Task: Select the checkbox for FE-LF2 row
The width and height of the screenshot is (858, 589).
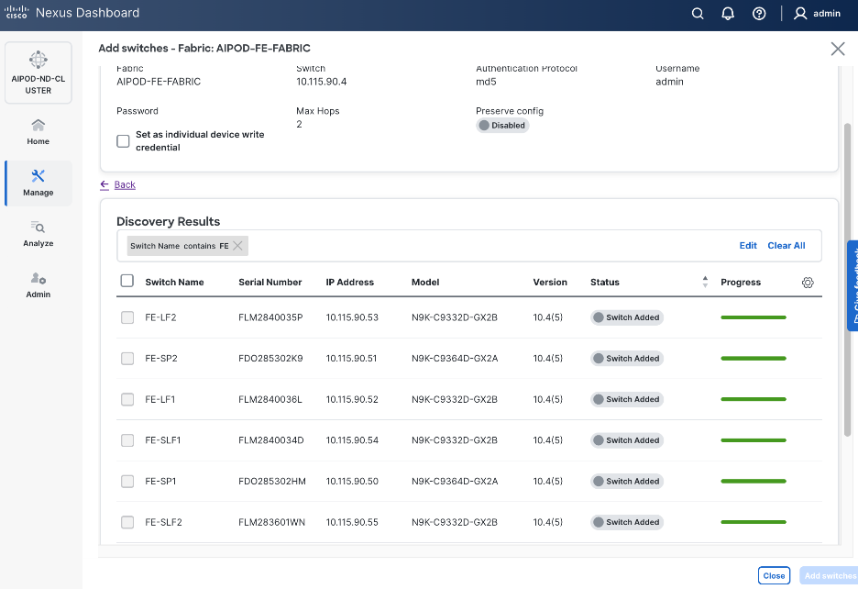Action: tap(127, 317)
